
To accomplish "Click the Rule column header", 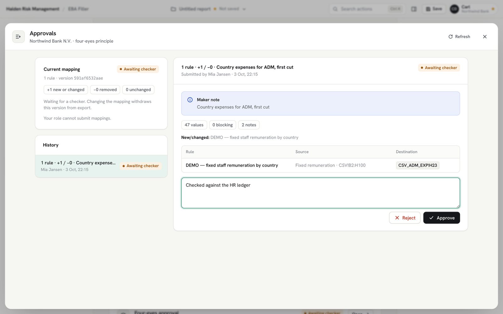I will (190, 152).
